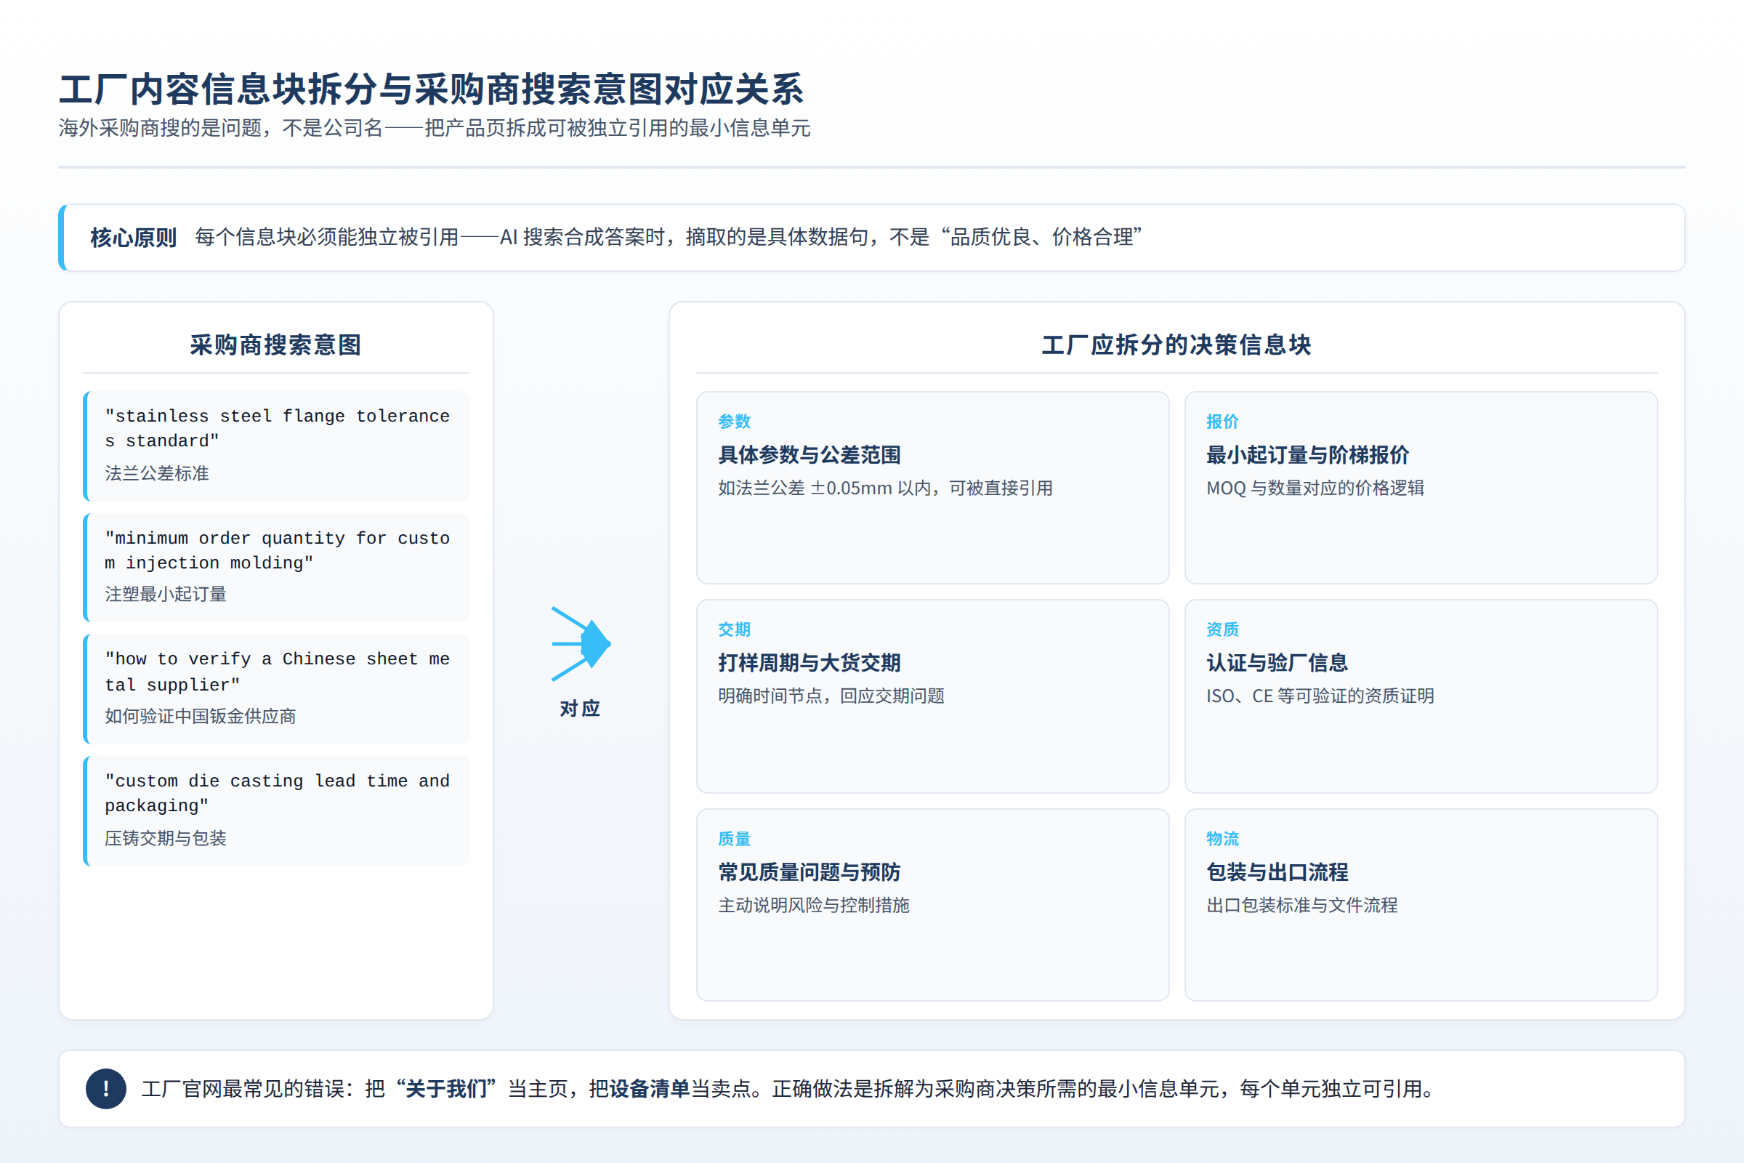The image size is (1744, 1163).
Task: Open the 具体参数与公差范围 card
Action: [933, 487]
